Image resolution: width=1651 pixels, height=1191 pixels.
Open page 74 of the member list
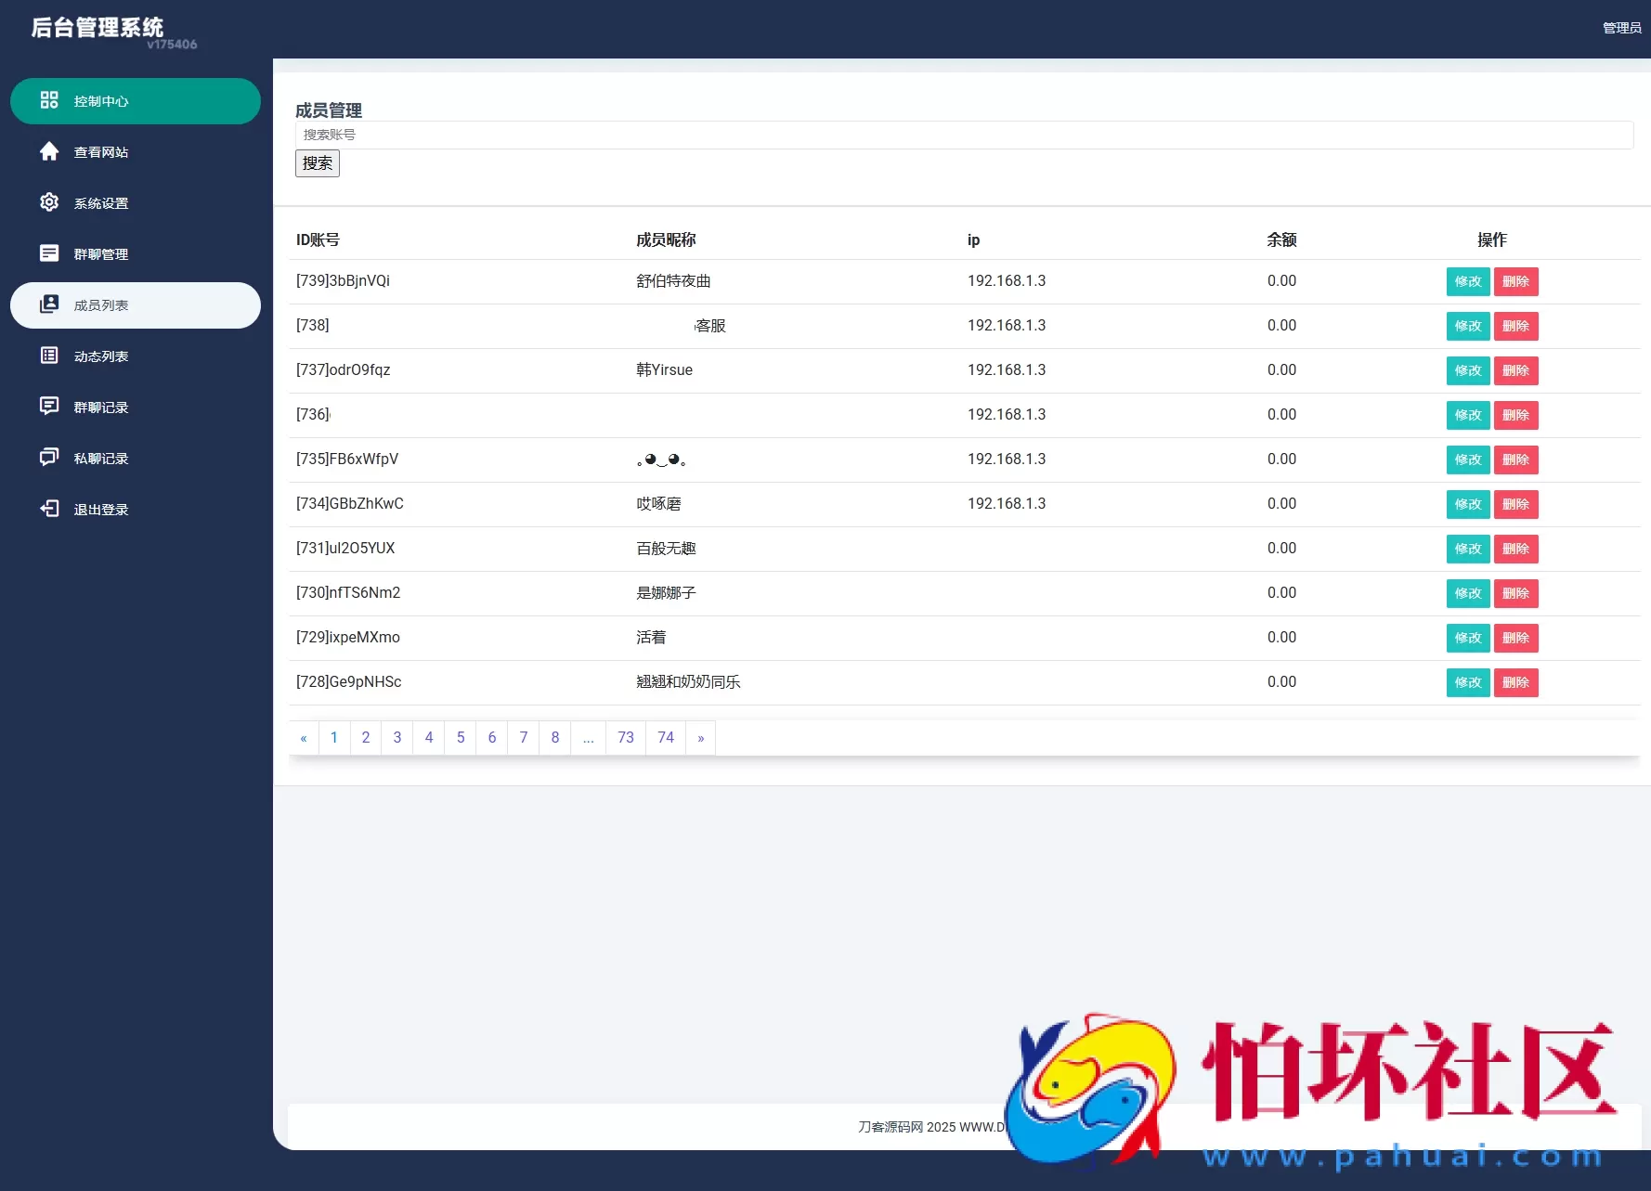(x=665, y=737)
